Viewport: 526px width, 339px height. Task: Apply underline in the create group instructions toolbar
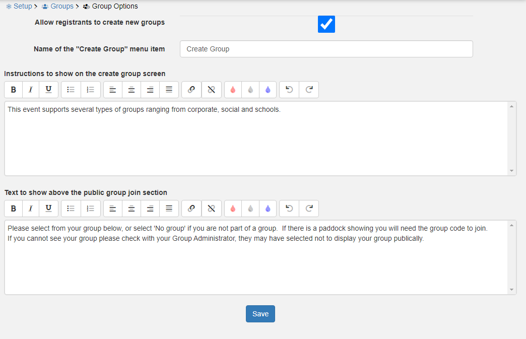48,90
